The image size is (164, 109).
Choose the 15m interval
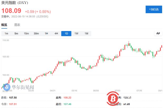(x=26, y=33)
